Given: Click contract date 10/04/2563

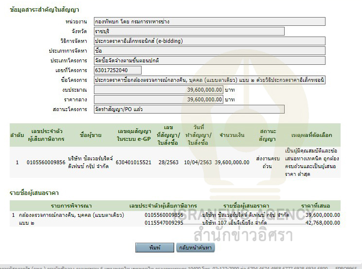Looking at the screenshot, I should click(x=198, y=162).
